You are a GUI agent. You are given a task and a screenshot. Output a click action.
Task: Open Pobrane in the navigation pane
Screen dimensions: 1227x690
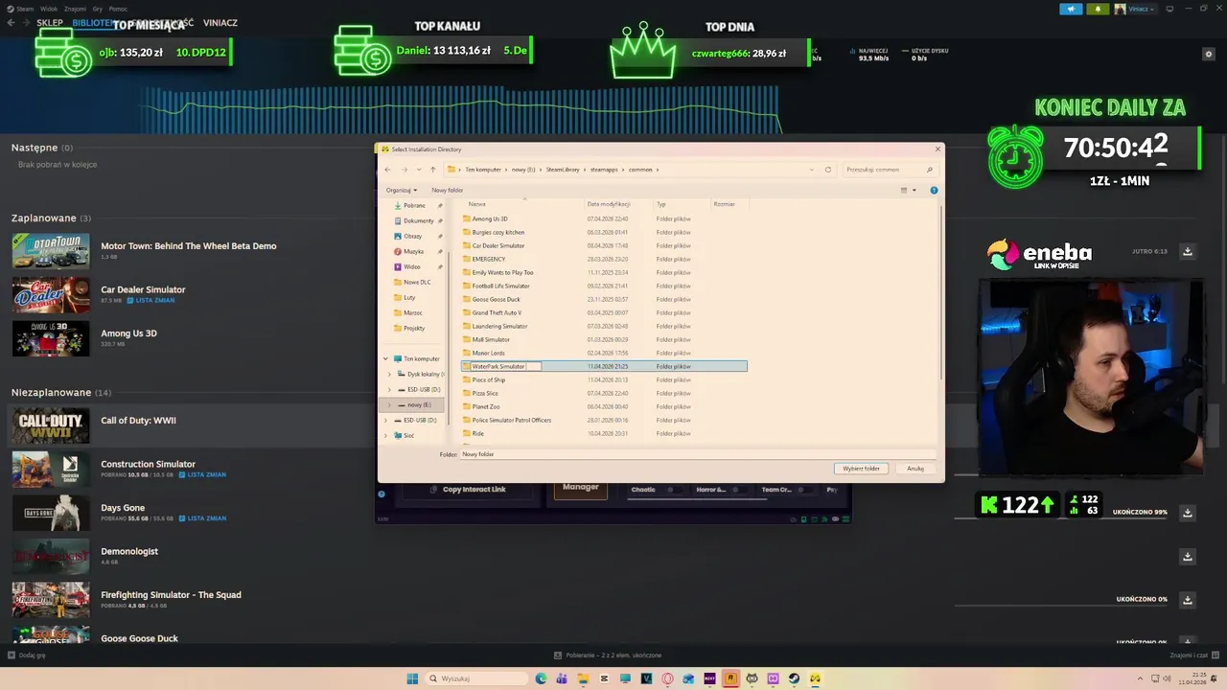tap(414, 205)
